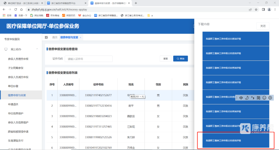The width and height of the screenshot is (279, 150).
Task: Open the browser side panel
Action: point(263,9)
